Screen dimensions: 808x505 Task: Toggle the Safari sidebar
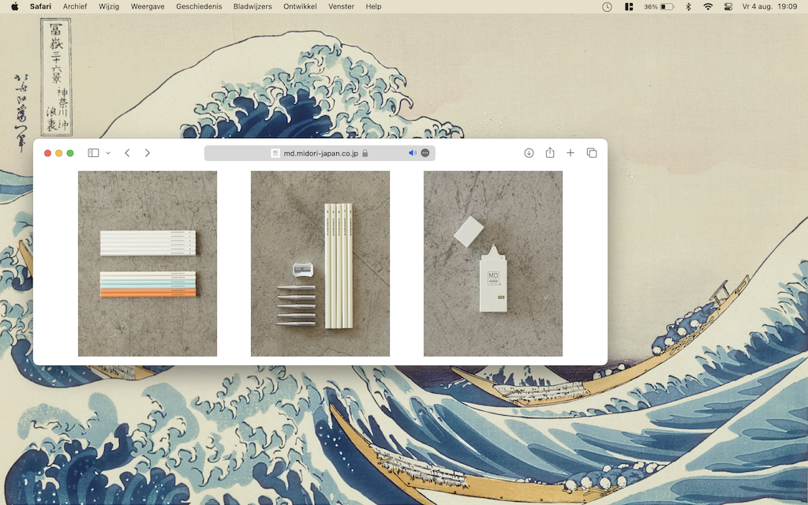tap(93, 153)
